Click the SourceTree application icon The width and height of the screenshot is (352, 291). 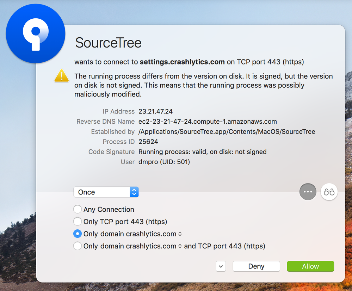(x=35, y=33)
